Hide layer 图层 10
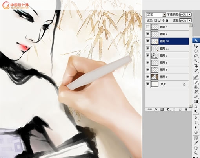This screenshot has width=200, height=158. (148, 41)
